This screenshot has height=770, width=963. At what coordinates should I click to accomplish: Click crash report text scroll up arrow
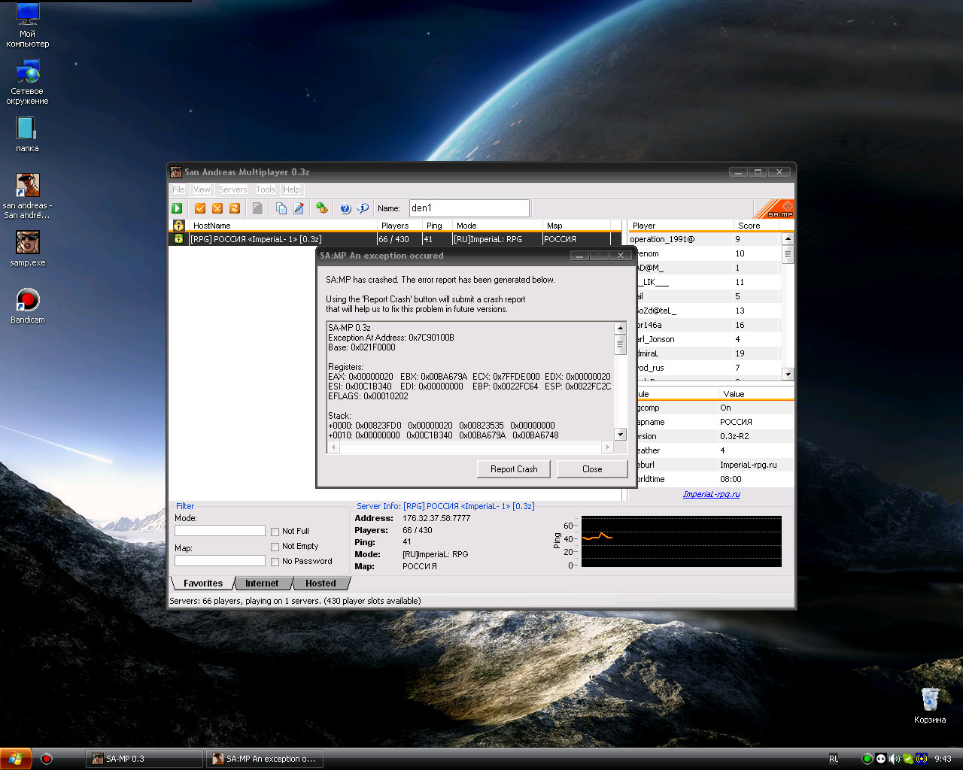[621, 328]
